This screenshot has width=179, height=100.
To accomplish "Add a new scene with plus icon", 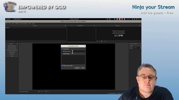I will coord(7,41).
